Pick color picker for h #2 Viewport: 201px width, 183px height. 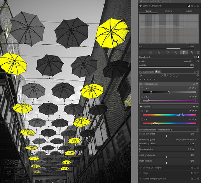190,111
